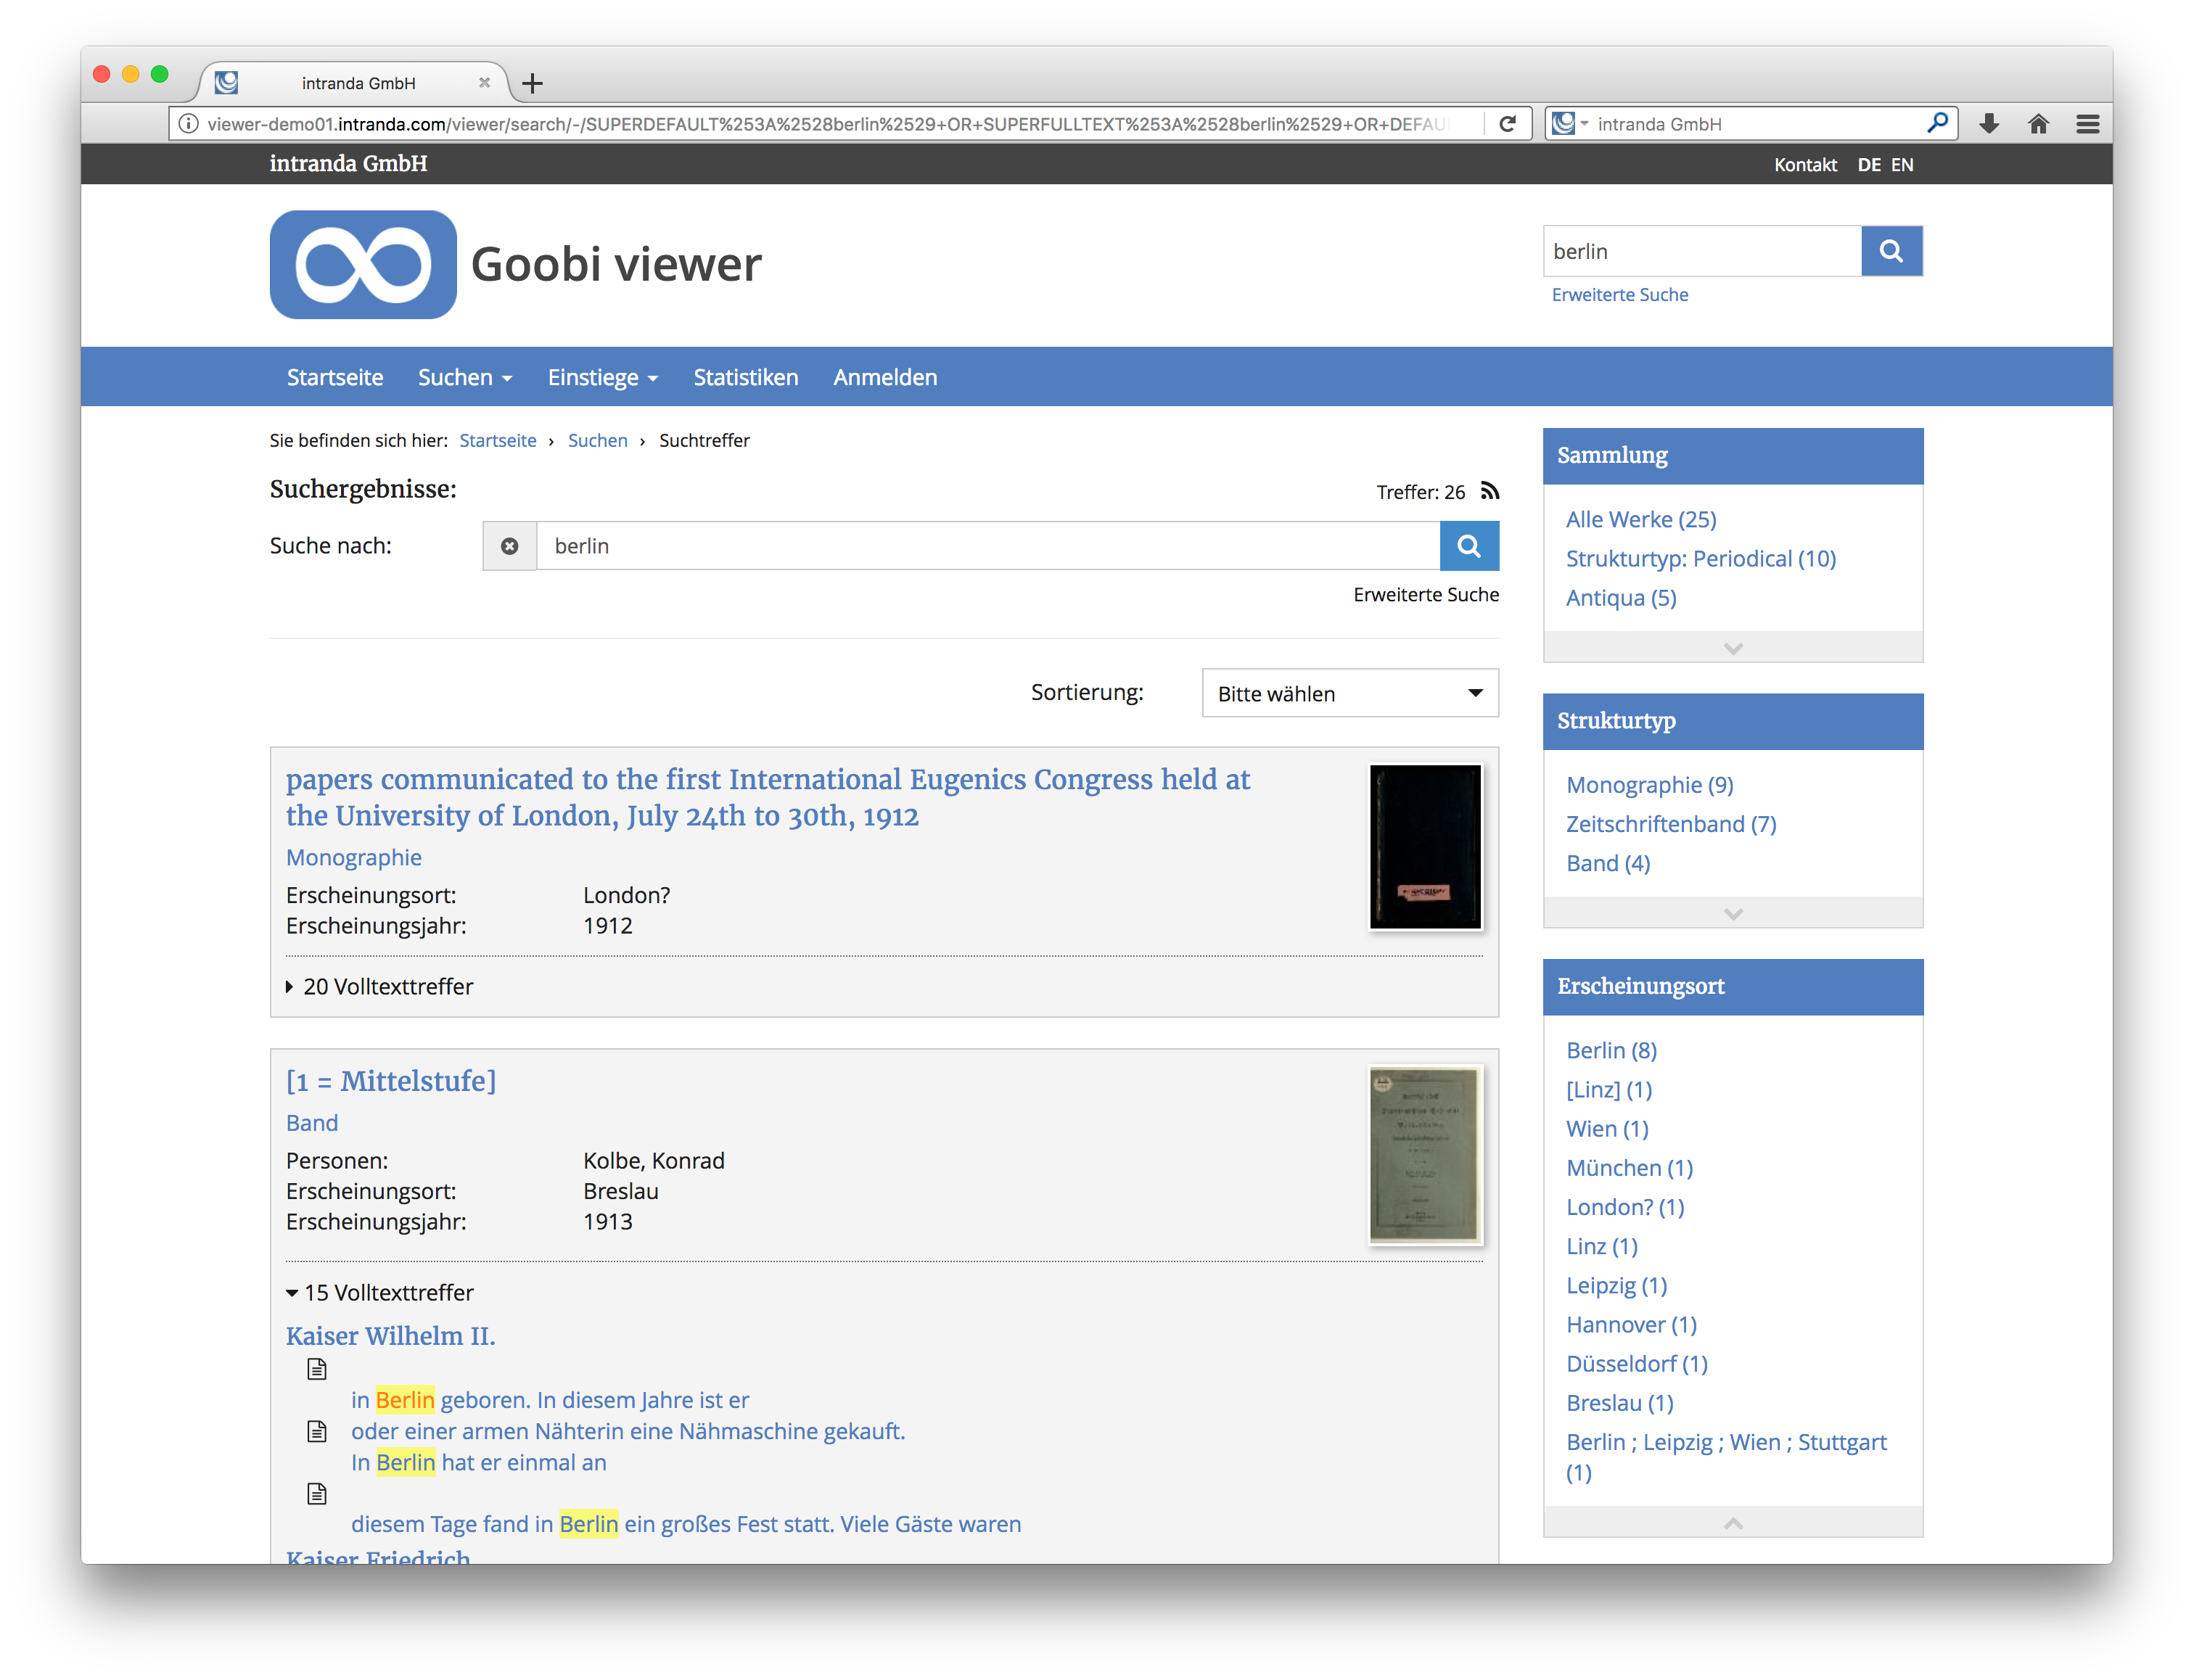The height and width of the screenshot is (1680, 2194).
Task: Filter by Erscheinungsort Breslau (1)
Action: pyautogui.click(x=1619, y=1402)
